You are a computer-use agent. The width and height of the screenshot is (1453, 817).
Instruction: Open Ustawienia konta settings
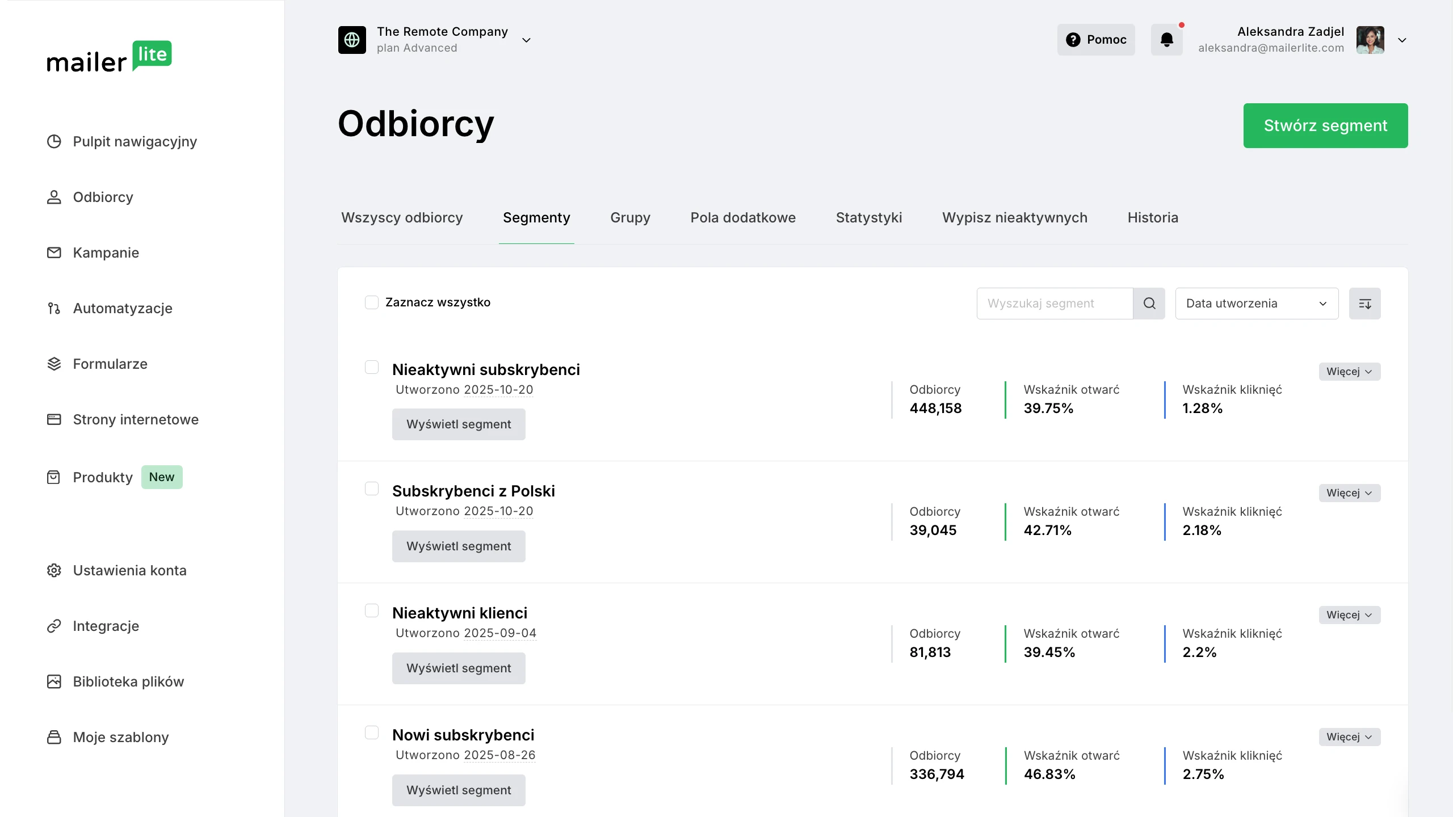click(x=129, y=570)
